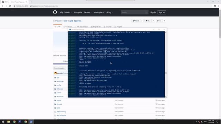The width and height of the screenshot is (221, 124).
Task: Close the GitHub browser tab
Action: click(x=27, y=2)
